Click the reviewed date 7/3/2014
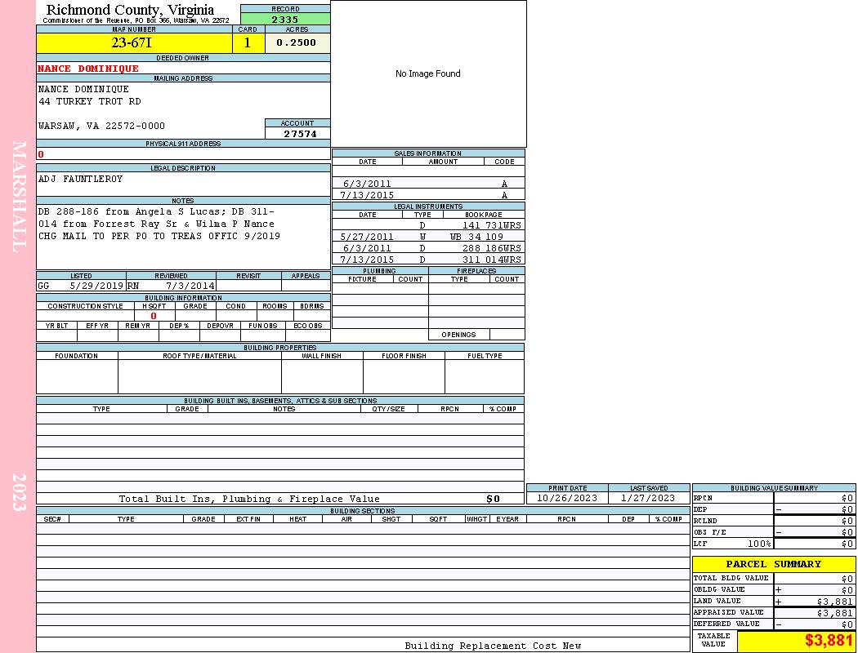Screen dimensions: 858x653 190,287
